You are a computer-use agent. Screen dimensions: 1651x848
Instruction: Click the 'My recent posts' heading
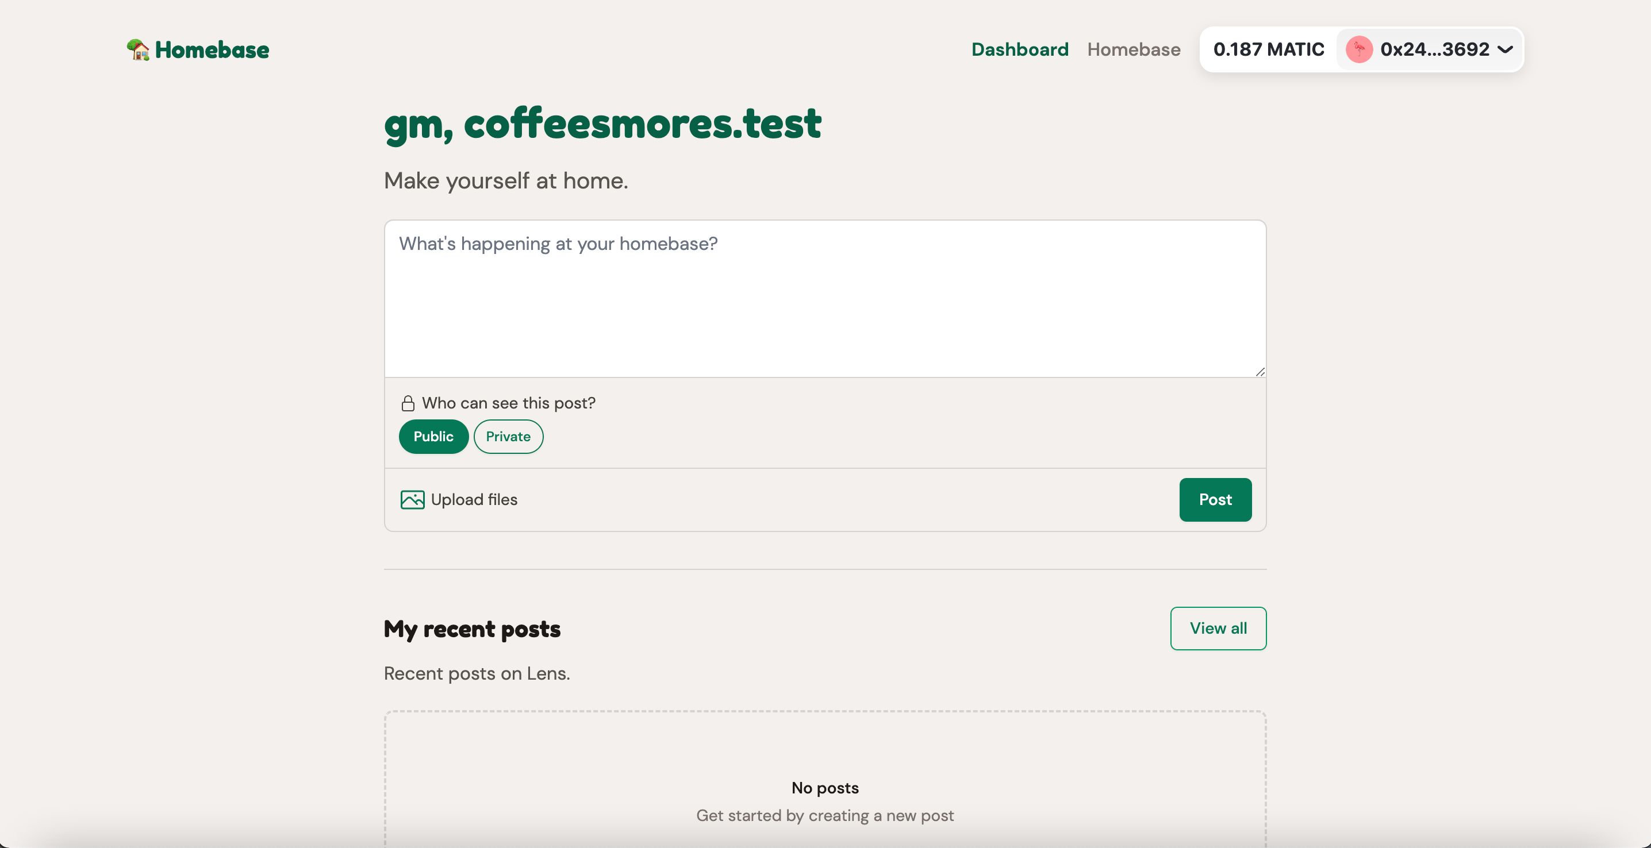(x=472, y=629)
